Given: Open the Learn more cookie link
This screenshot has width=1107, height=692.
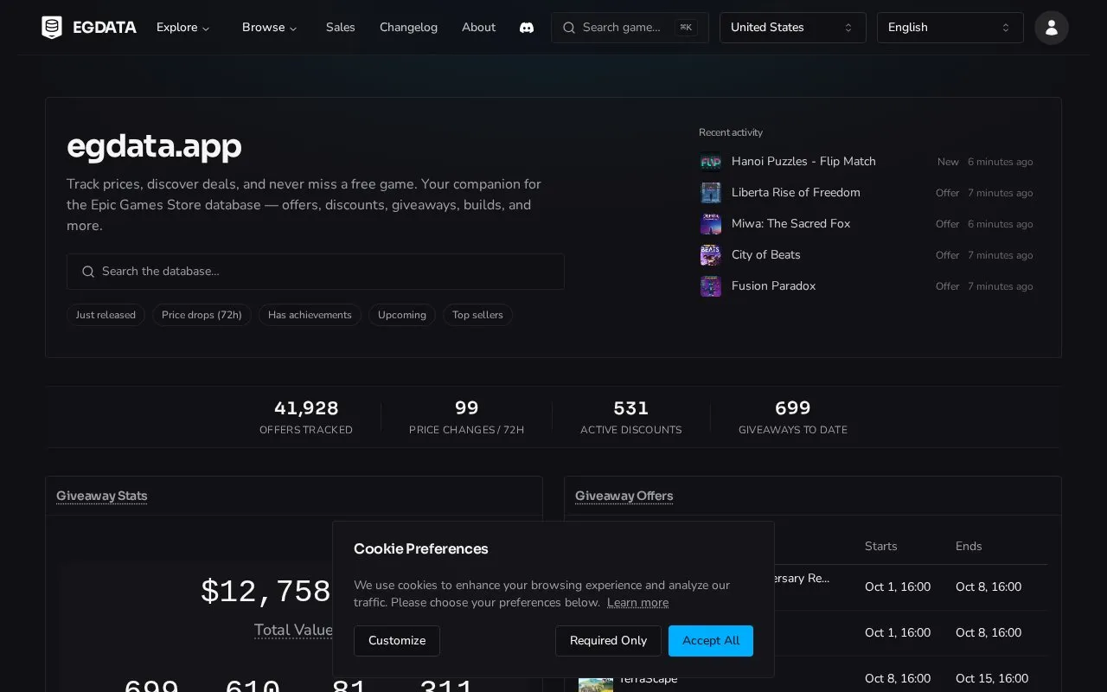Looking at the screenshot, I should tap(637, 603).
